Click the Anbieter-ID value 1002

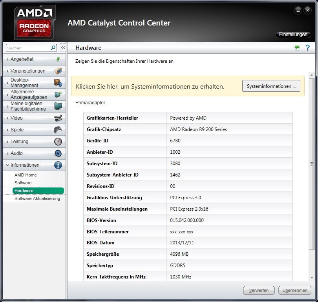[x=175, y=152]
